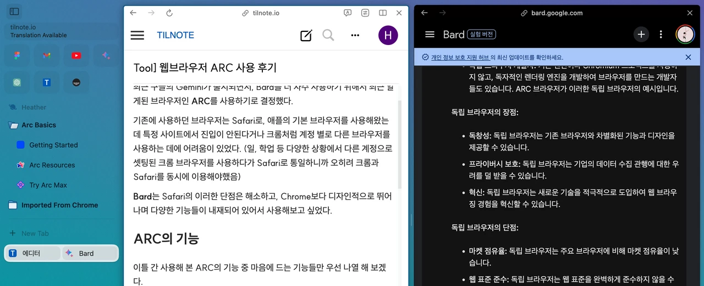This screenshot has height=286, width=704.
Task: Expand the Imported From Chrome folder
Action: 59,205
